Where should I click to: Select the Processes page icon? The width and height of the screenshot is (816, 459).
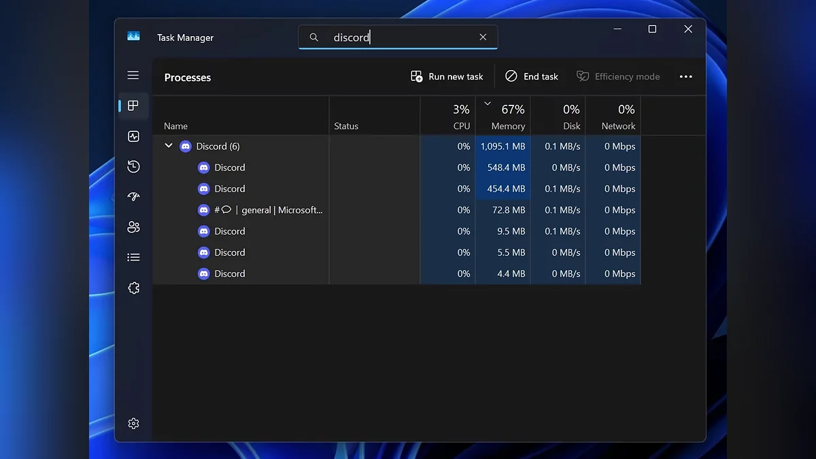[x=133, y=106]
